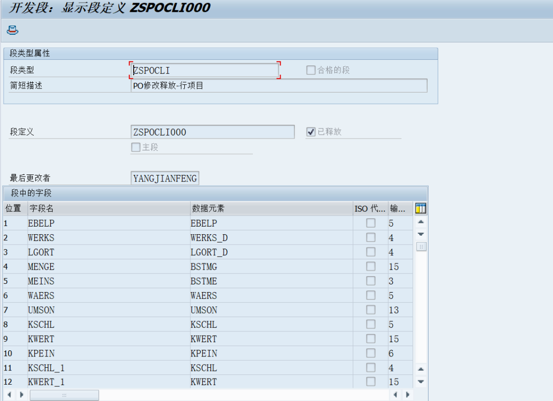Select field name cell MEINS
Image resolution: width=553 pixels, height=401 pixels.
click(x=109, y=281)
